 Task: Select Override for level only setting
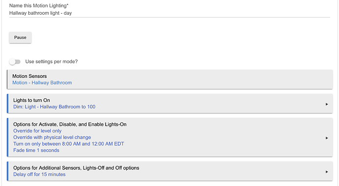point(37,131)
